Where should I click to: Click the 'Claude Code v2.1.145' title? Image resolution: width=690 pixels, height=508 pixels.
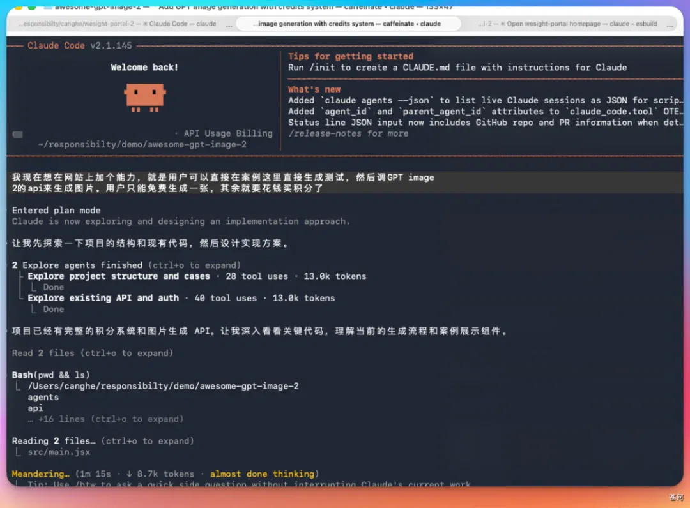80,45
